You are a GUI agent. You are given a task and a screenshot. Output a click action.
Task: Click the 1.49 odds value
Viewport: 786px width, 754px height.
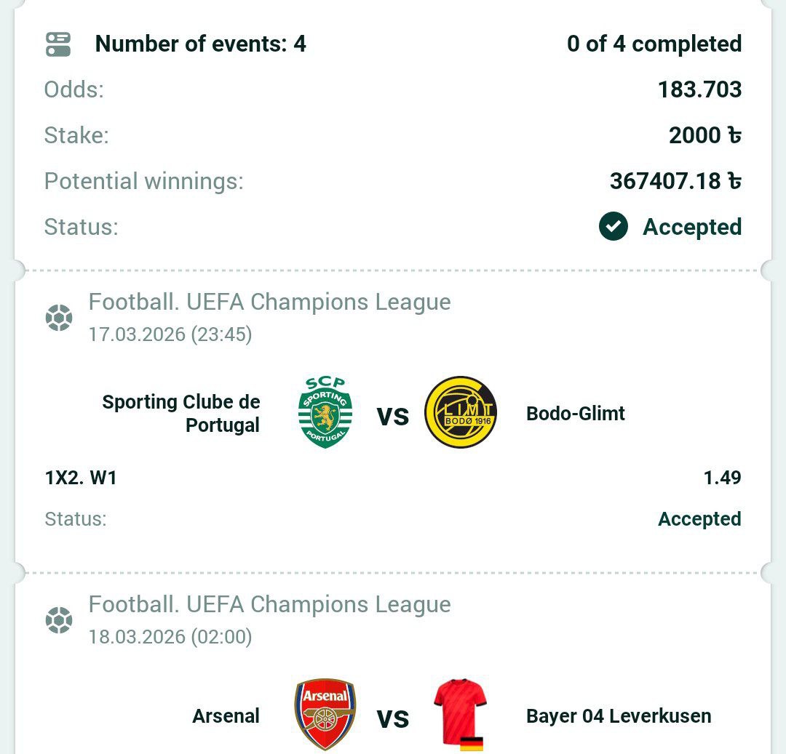[722, 478]
